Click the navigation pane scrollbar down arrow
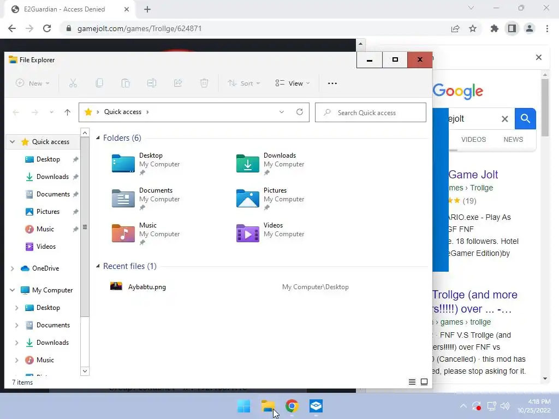Screen dimensions: 559x419 (x=85, y=371)
